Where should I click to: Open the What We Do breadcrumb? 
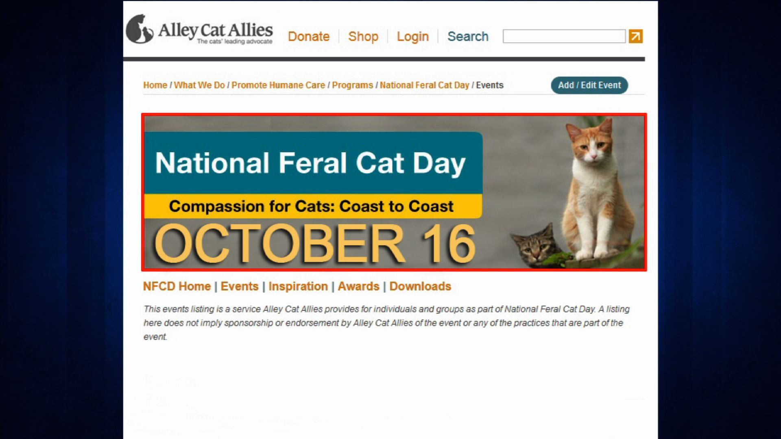(x=199, y=85)
